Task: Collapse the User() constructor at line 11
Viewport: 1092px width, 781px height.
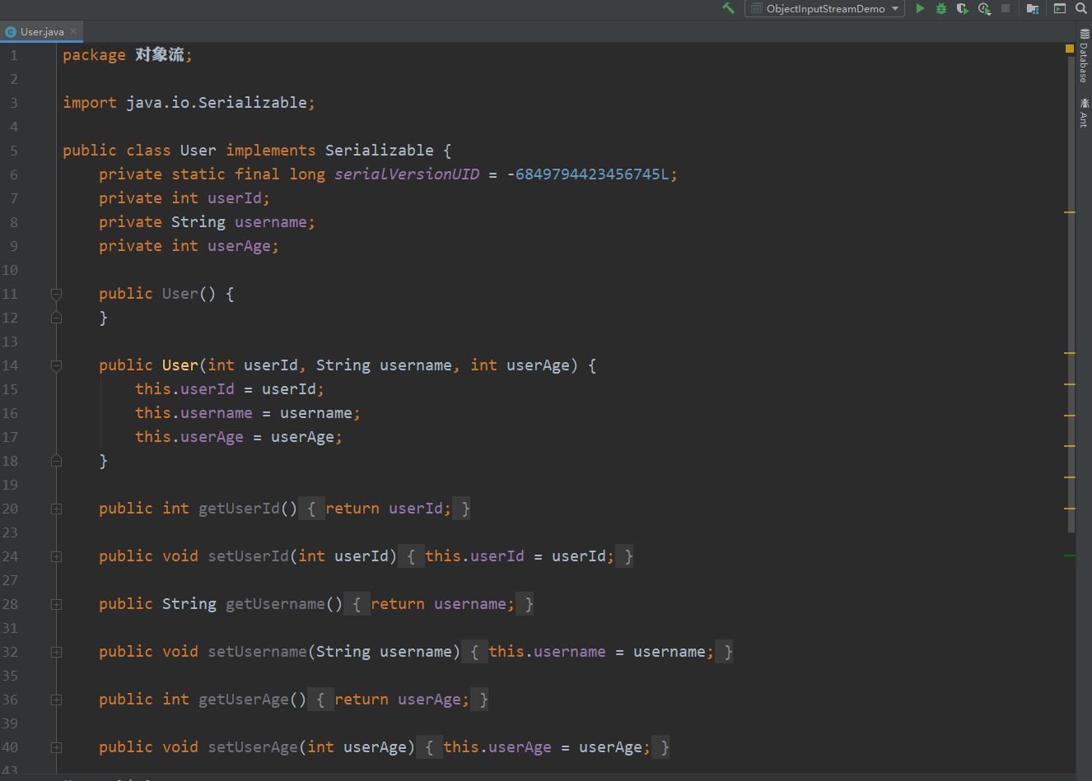Action: click(x=56, y=294)
